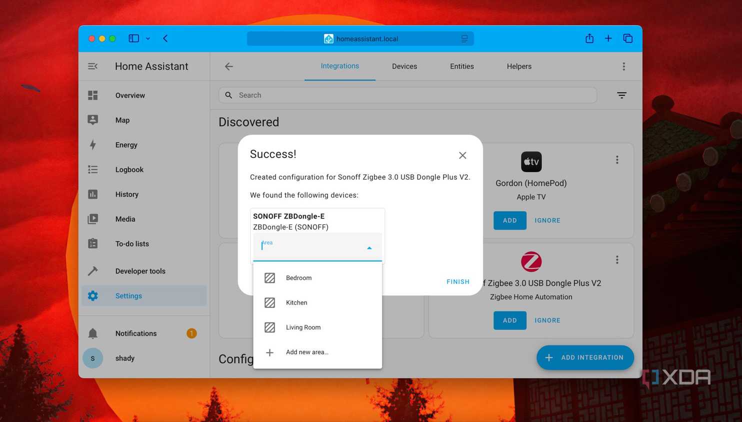742x422 pixels.
Task: Click the Zigbee Home Automation logo
Action: point(531,261)
